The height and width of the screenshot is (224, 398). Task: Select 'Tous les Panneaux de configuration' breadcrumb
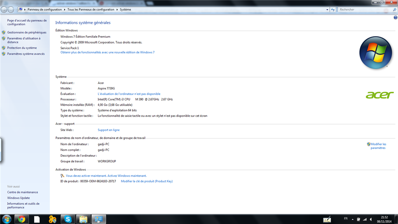click(91, 10)
